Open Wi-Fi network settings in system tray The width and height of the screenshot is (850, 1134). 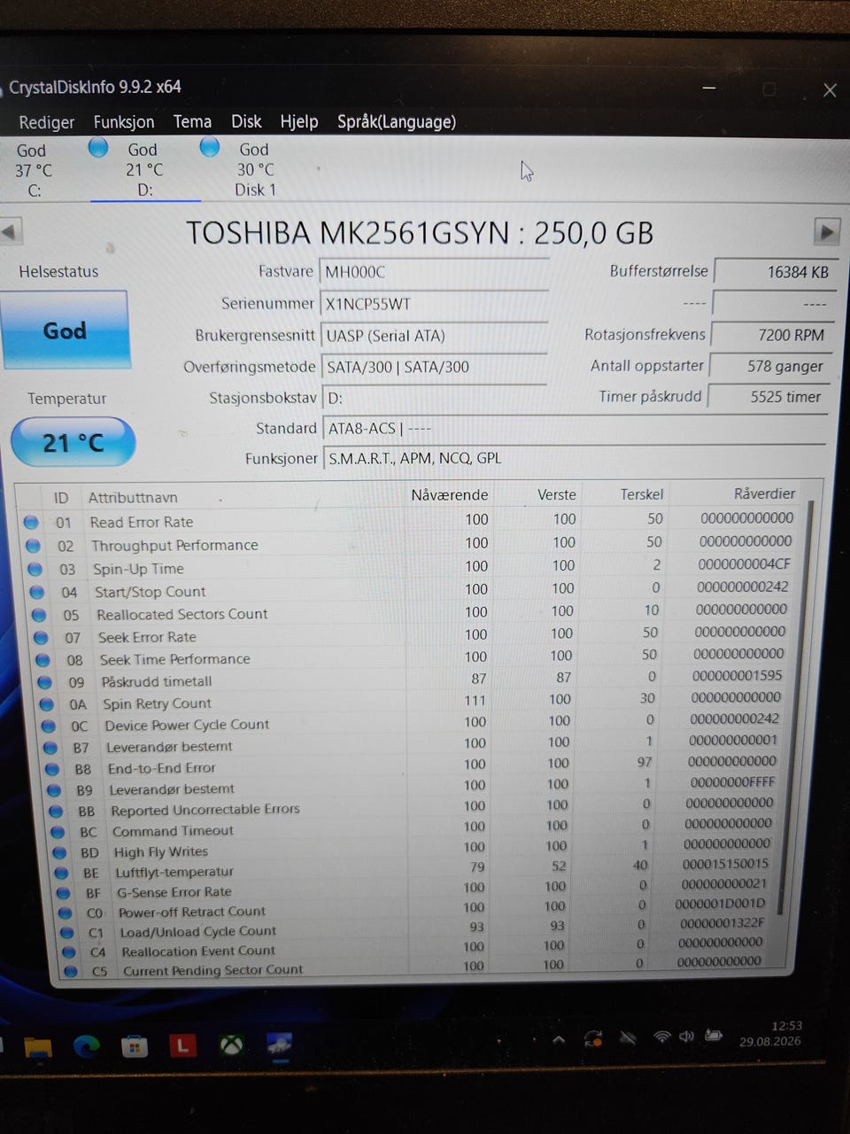[x=661, y=1037]
